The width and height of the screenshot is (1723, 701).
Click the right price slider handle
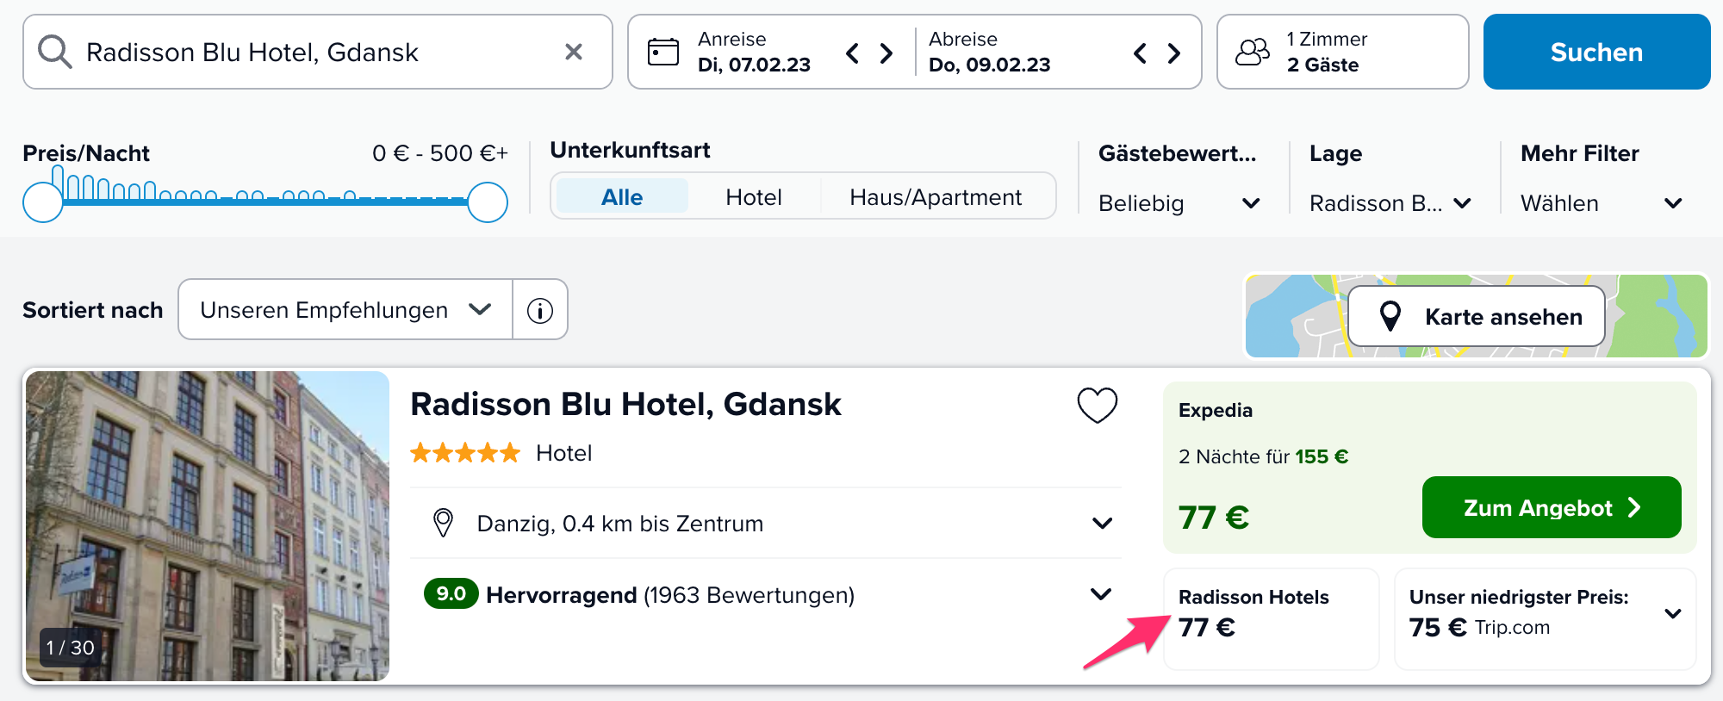coord(488,202)
